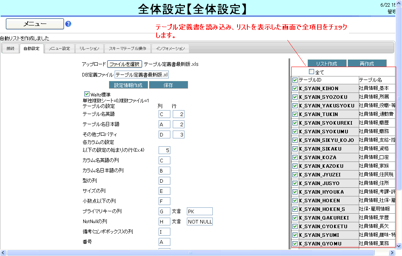Click the down arrow of the vertical scrollbar
The height and width of the screenshot is (256, 402).
pos(399,245)
